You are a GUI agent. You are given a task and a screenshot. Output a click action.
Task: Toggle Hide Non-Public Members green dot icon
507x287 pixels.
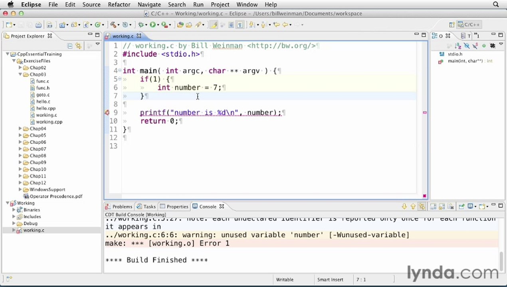click(484, 46)
